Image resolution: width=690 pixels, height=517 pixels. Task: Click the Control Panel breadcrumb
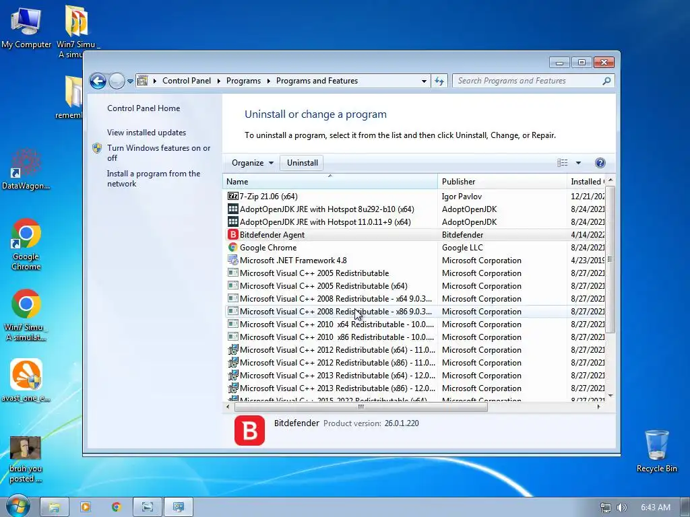pyautogui.click(x=187, y=81)
